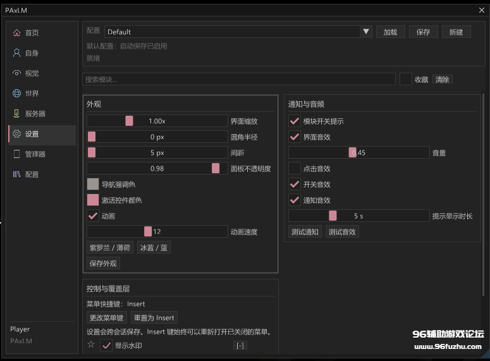490x361 pixels.
Task: Click the 加载 button
Action: (x=390, y=32)
